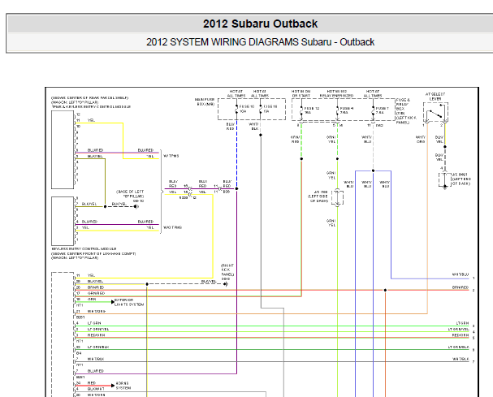Click the "J/C B491 (LEFT END OF DASH)" label
The height and width of the screenshot is (397, 493).
click(461, 179)
